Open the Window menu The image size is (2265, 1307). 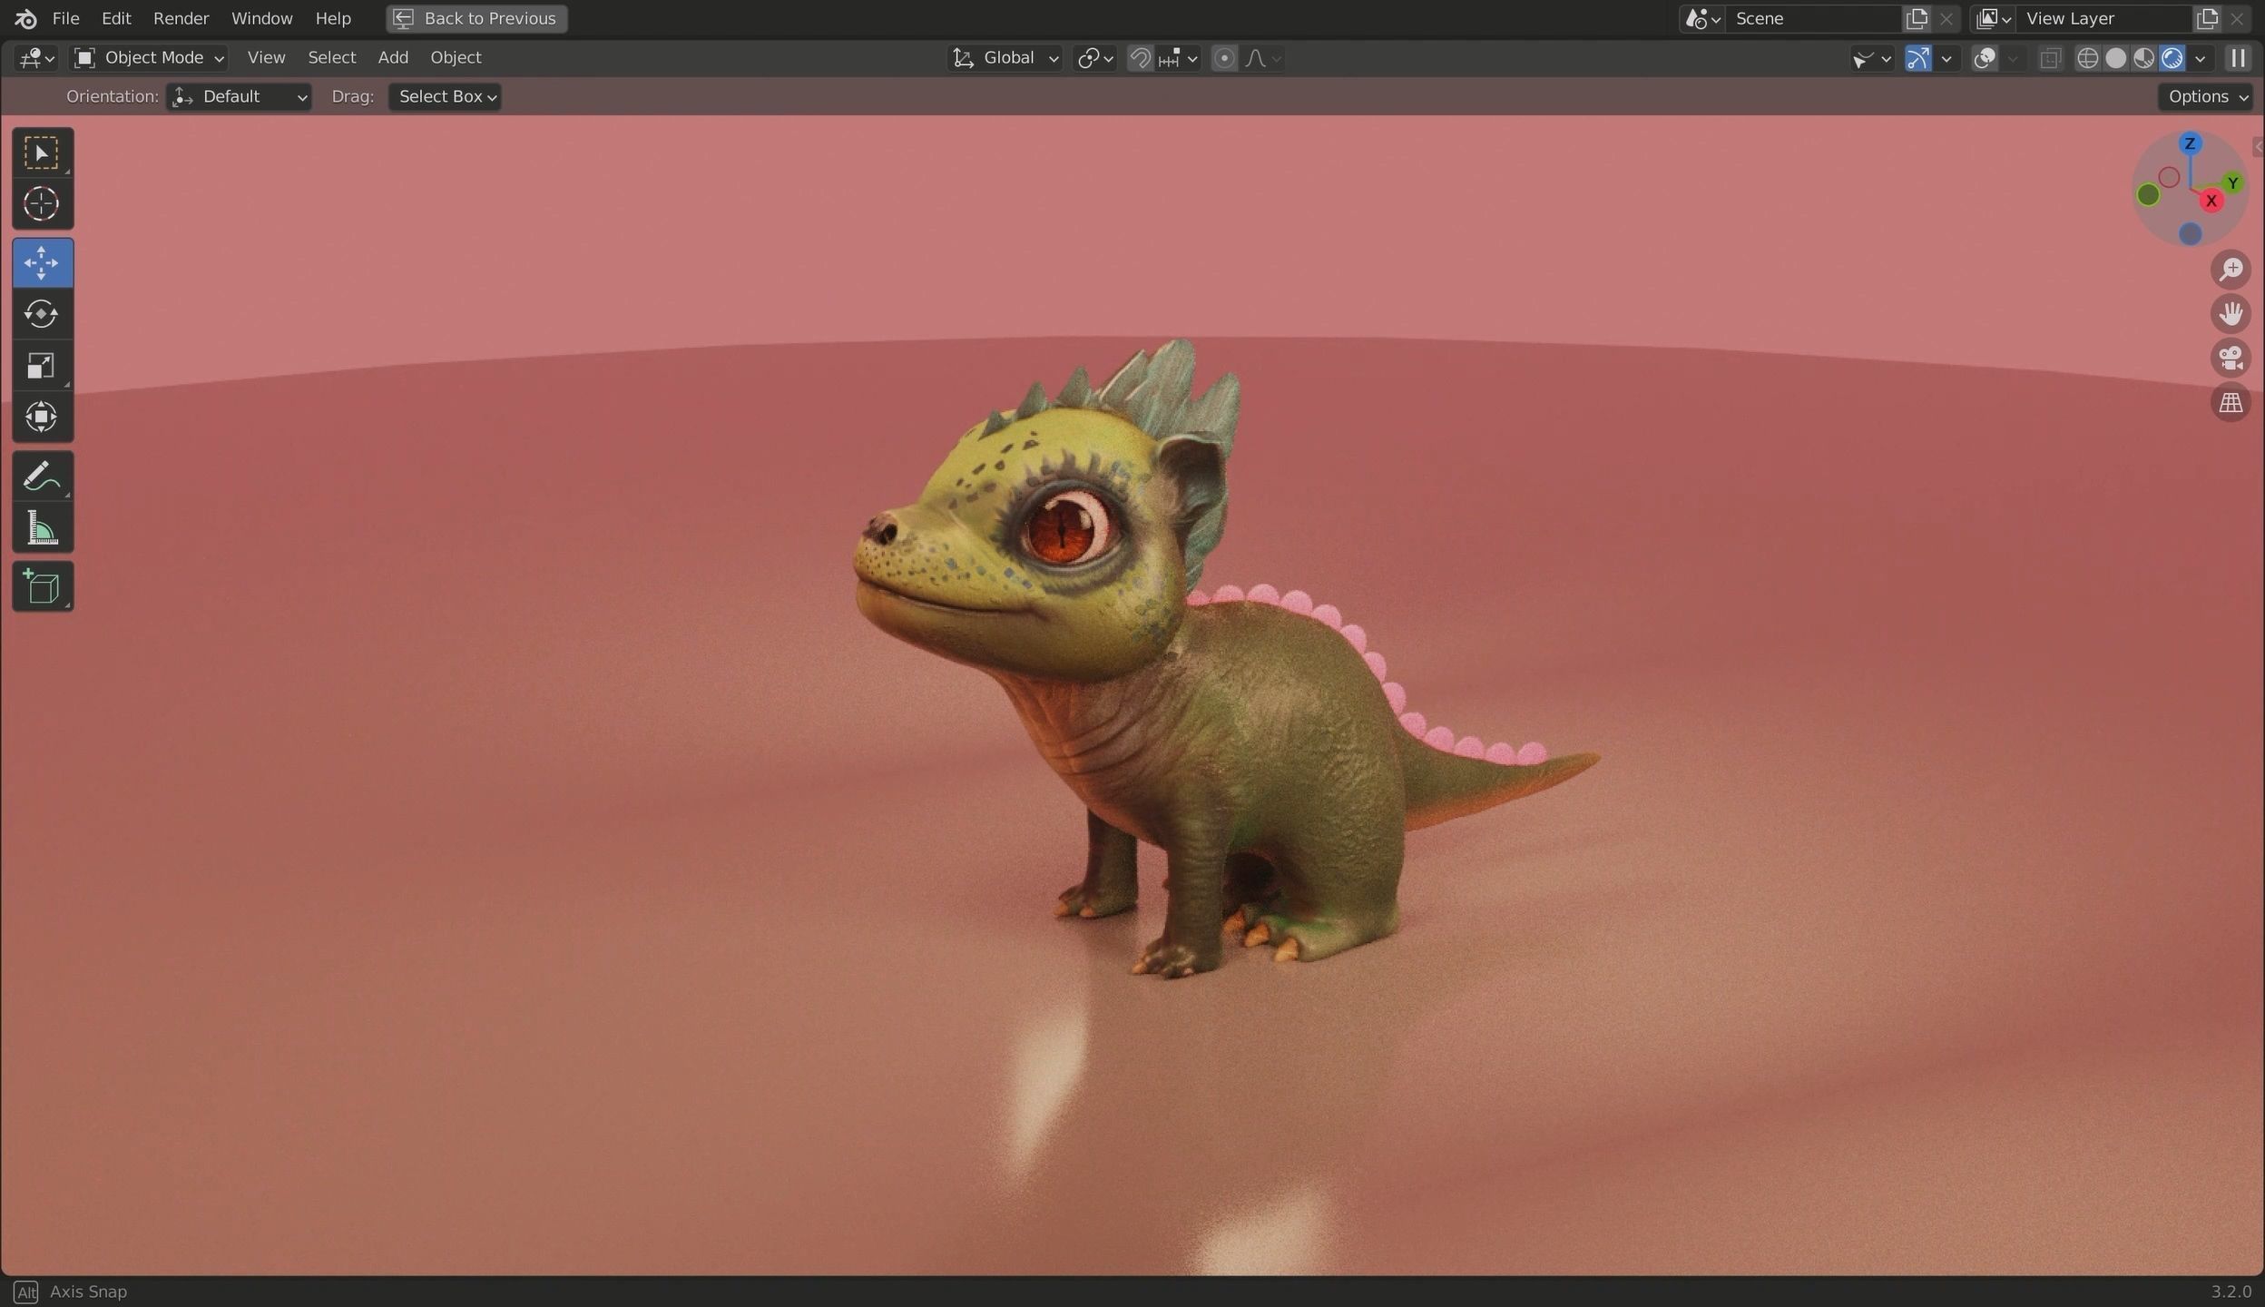point(261,18)
